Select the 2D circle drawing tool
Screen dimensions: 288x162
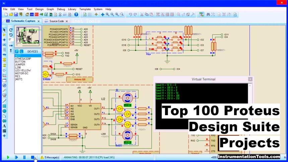point(4,111)
